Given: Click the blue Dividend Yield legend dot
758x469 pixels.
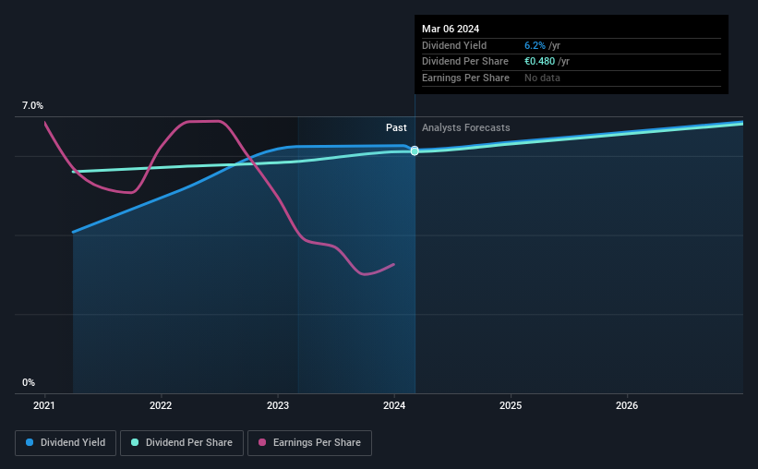Looking at the screenshot, I should tap(30, 442).
